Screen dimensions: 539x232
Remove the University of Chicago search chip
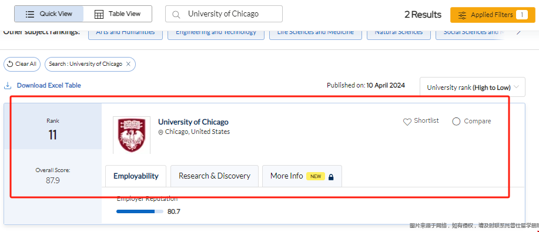(128, 64)
